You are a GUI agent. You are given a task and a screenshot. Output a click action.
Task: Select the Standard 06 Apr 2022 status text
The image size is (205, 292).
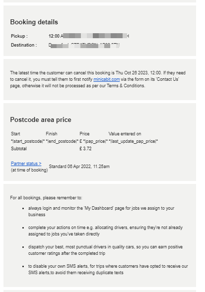click(79, 167)
